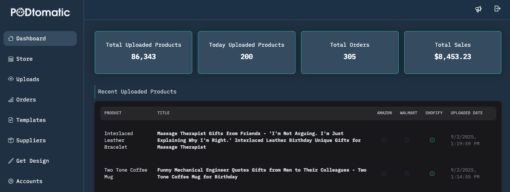Click the logout exit icon
The height and width of the screenshot is (192, 510).
pyautogui.click(x=497, y=9)
